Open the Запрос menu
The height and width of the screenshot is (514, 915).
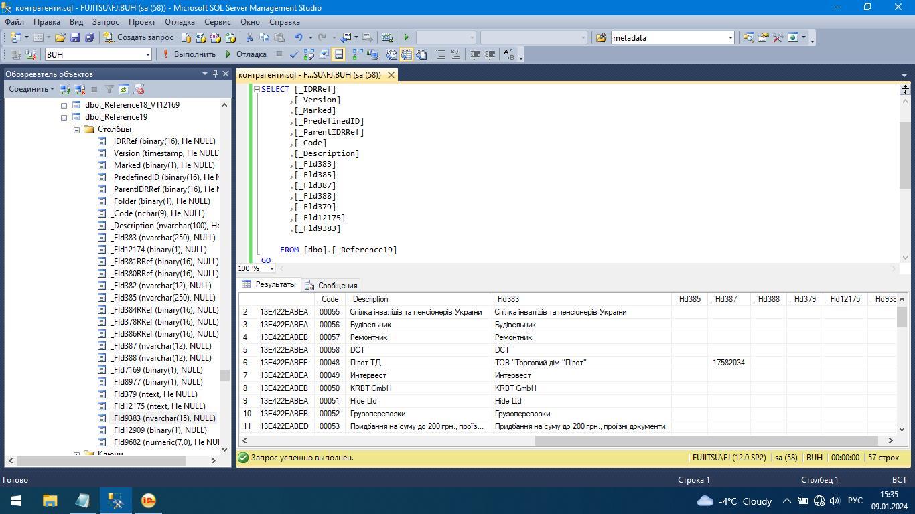[x=106, y=21]
